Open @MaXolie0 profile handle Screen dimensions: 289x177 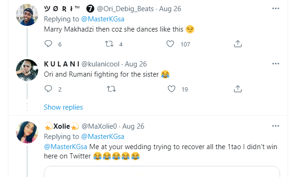(99, 126)
